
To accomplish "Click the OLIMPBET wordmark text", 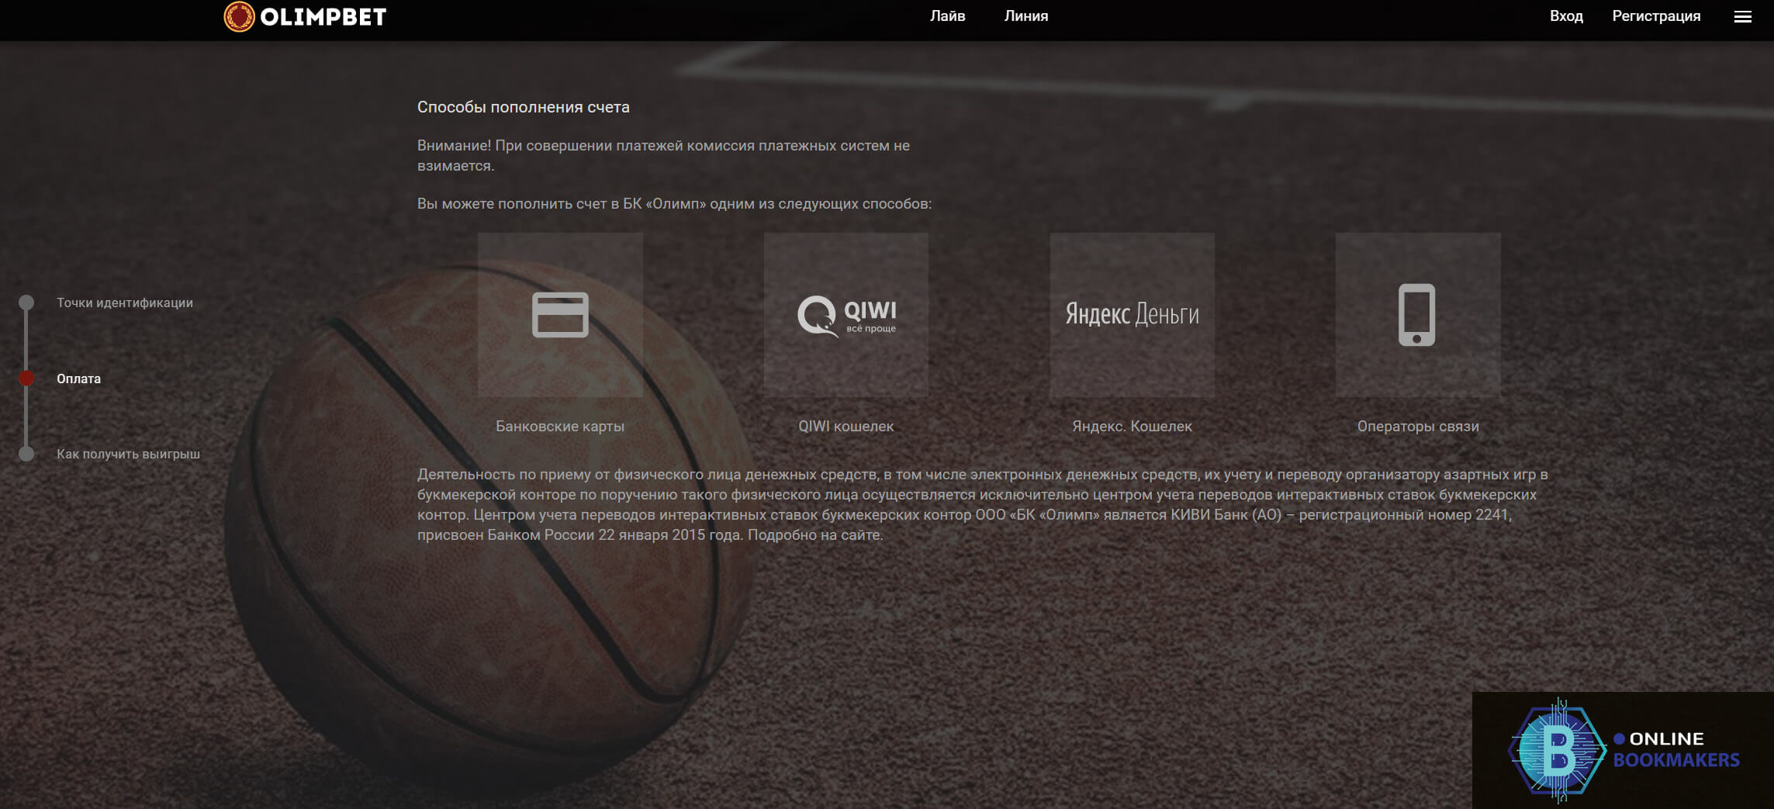I will click(x=323, y=17).
